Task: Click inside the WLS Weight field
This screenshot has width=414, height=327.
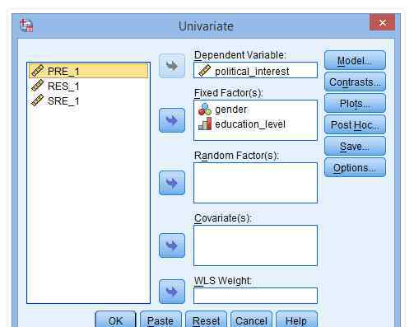Action: [255, 296]
